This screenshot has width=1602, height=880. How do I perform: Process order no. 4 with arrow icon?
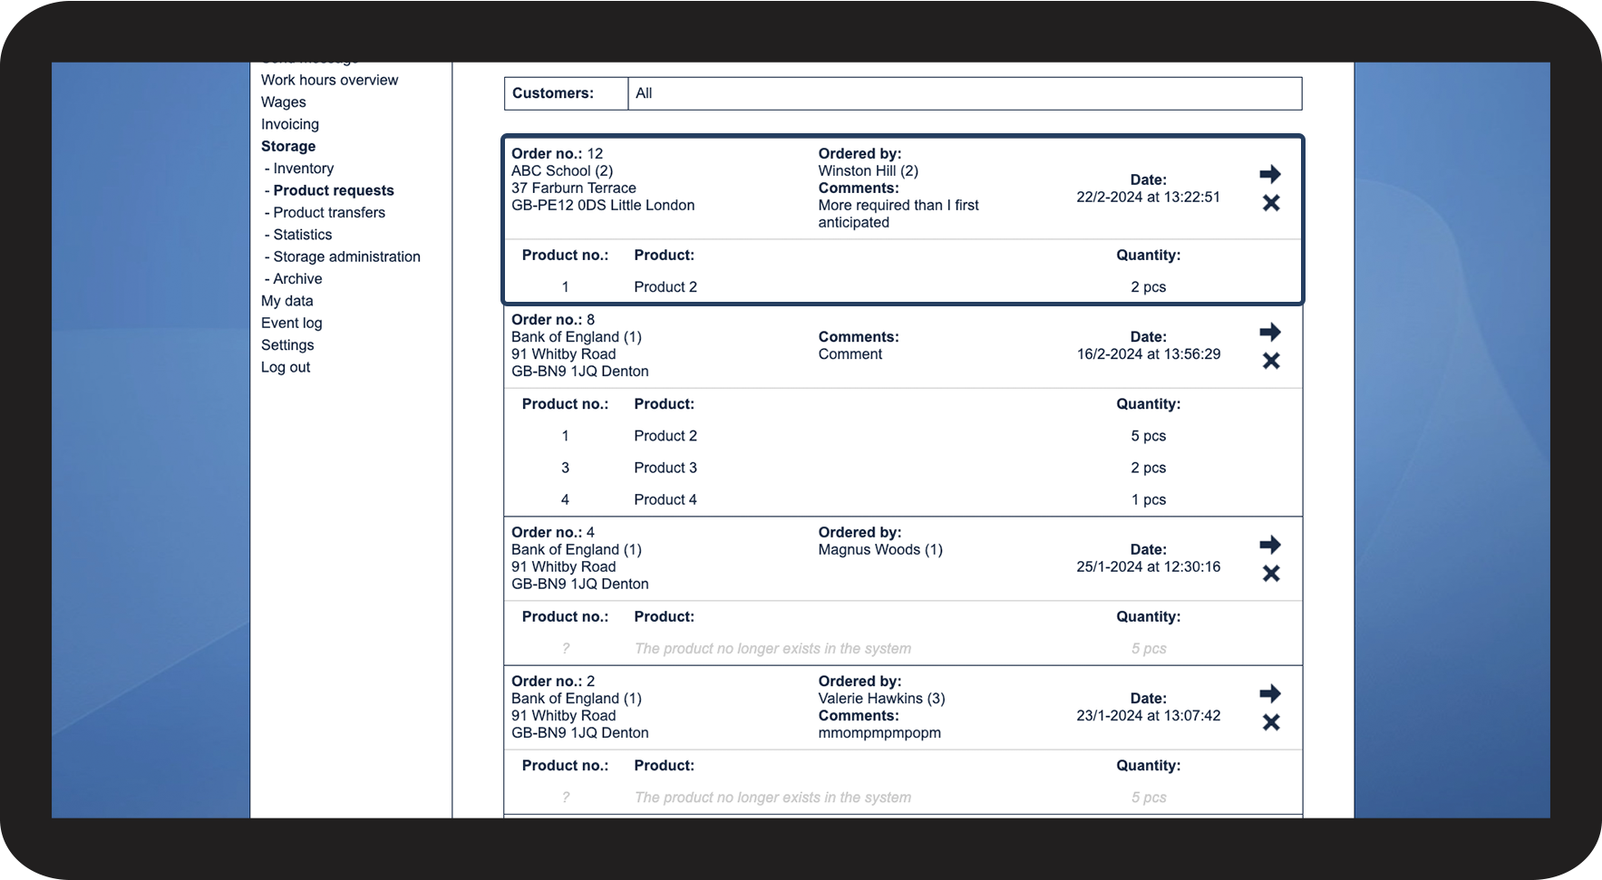tap(1270, 545)
